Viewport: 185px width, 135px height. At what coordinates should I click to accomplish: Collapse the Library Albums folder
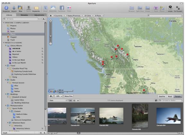(x=6, y=46)
